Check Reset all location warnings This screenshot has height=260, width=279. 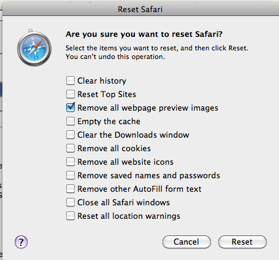pyautogui.click(x=71, y=216)
